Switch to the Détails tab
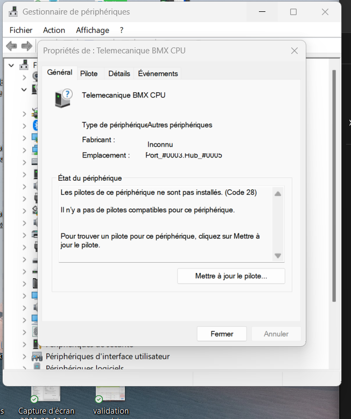Screen dimensions: 351x419 click(119, 73)
